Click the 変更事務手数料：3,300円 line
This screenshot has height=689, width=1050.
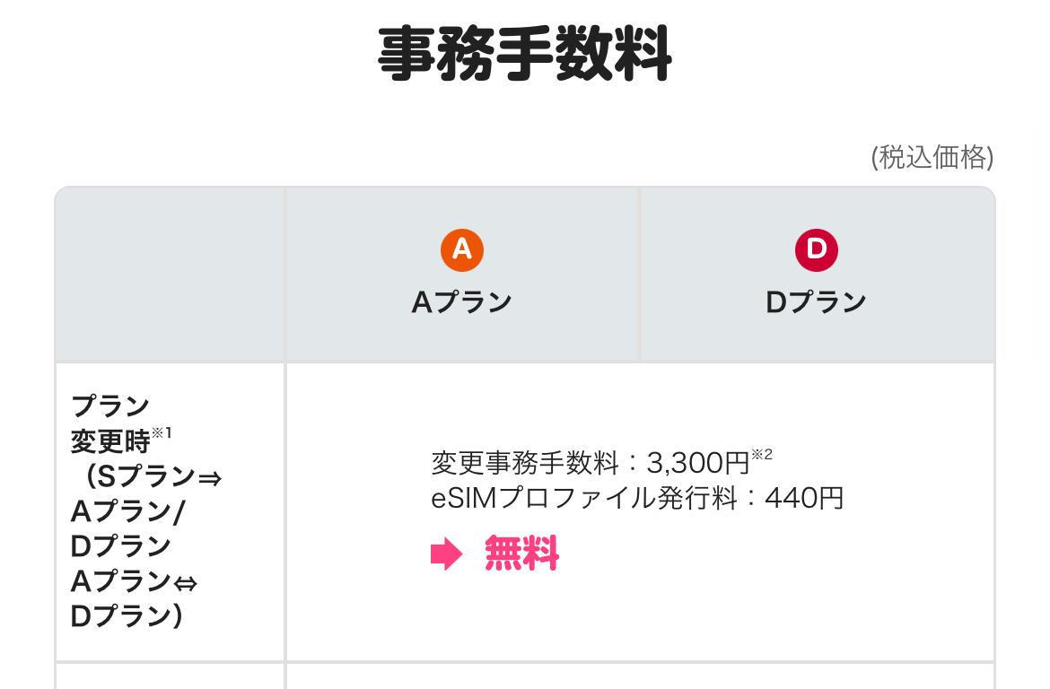pyautogui.click(x=590, y=463)
